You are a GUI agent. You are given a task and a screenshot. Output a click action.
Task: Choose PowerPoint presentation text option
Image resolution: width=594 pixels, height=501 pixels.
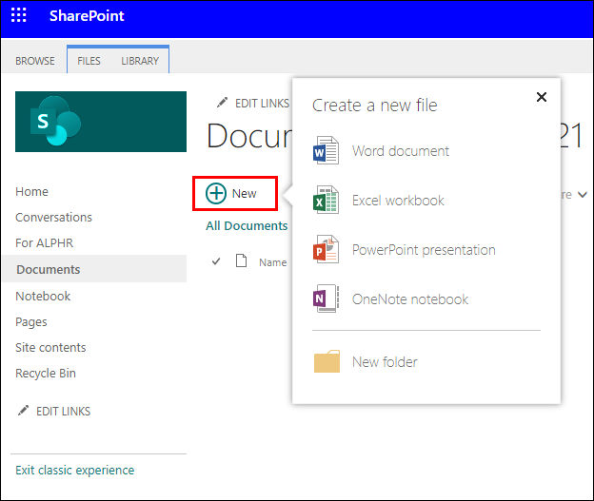[x=424, y=250]
